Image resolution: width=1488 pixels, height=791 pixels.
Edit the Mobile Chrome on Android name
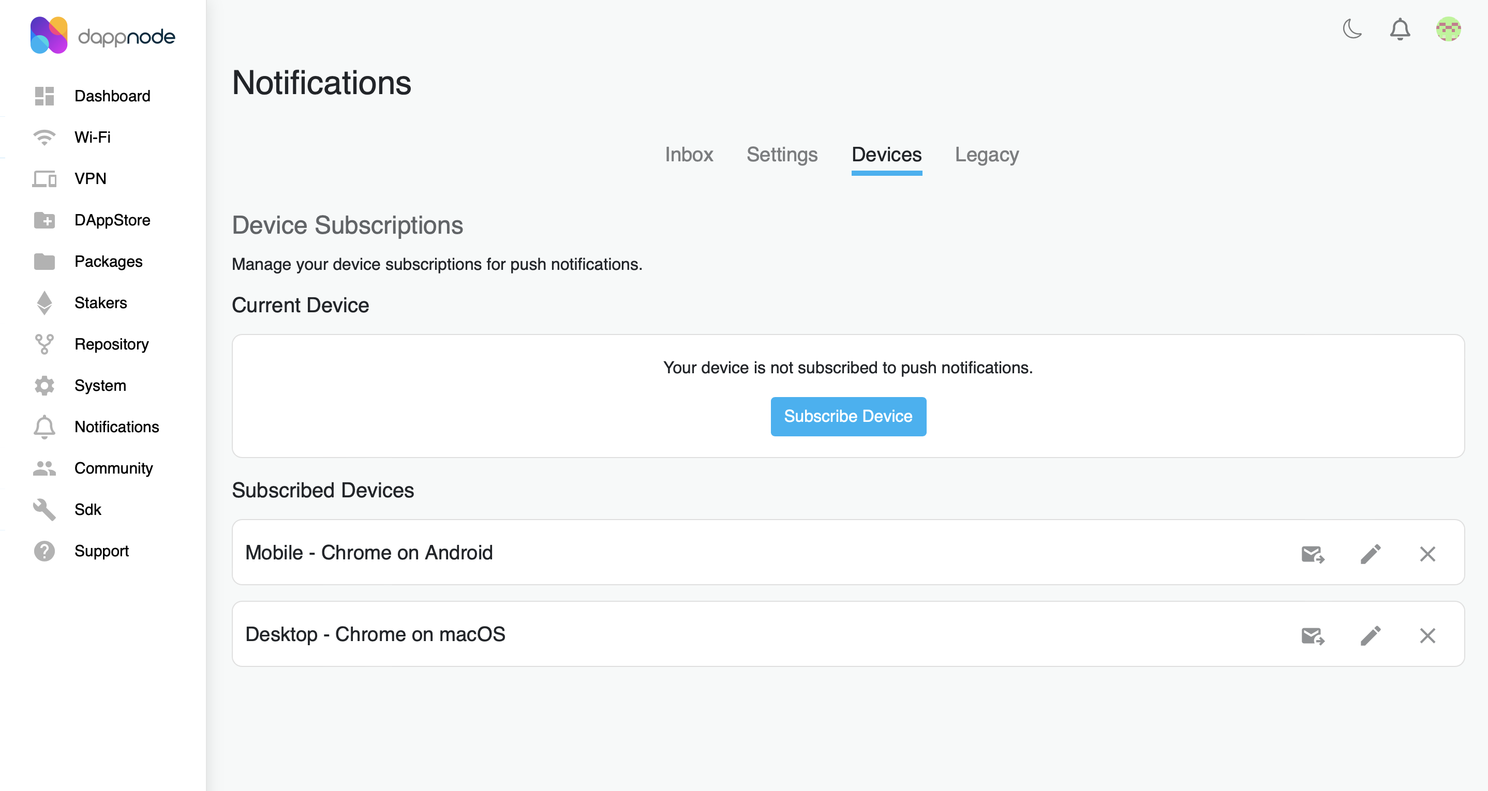1370,554
